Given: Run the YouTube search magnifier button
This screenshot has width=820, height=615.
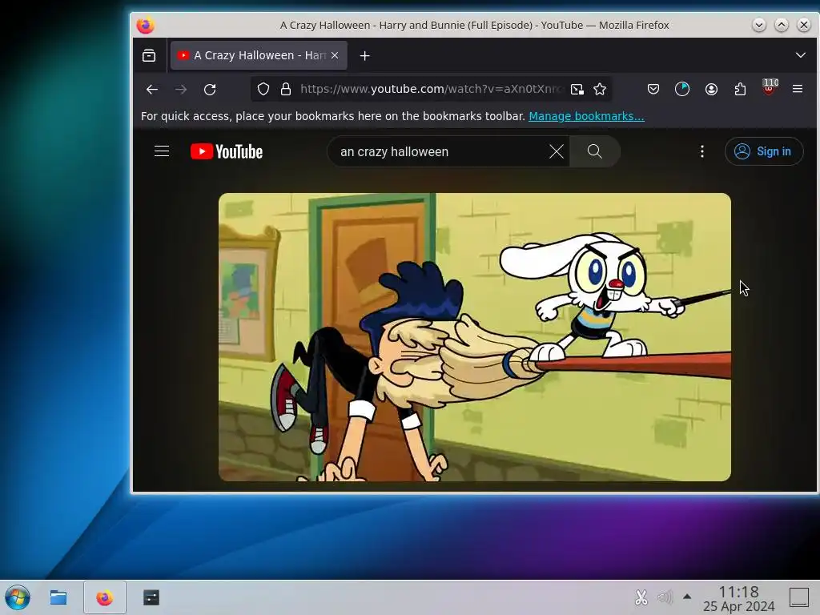Looking at the screenshot, I should tap(595, 151).
